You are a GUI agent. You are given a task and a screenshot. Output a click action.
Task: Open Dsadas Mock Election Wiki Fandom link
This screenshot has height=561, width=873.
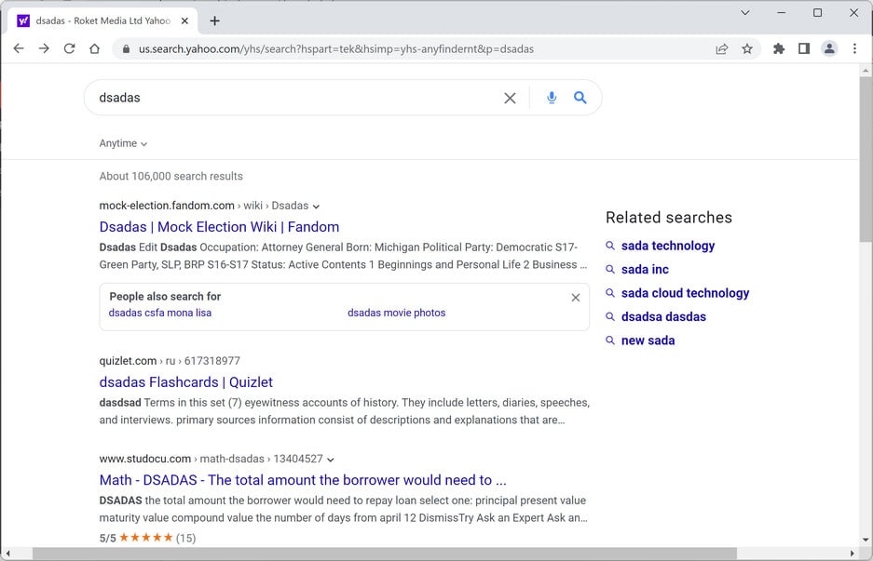(219, 227)
